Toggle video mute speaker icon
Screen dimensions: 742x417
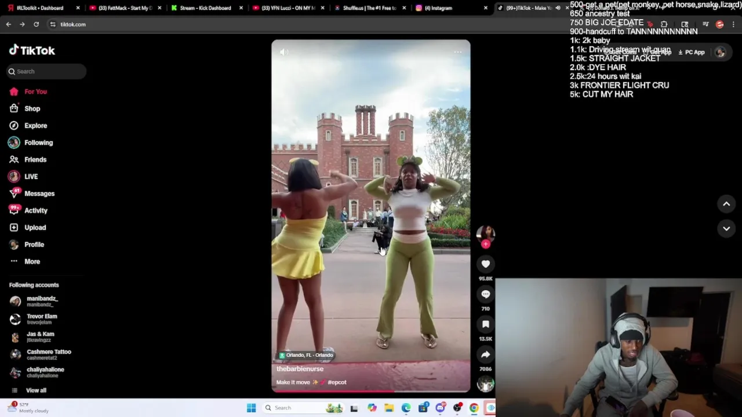point(284,52)
